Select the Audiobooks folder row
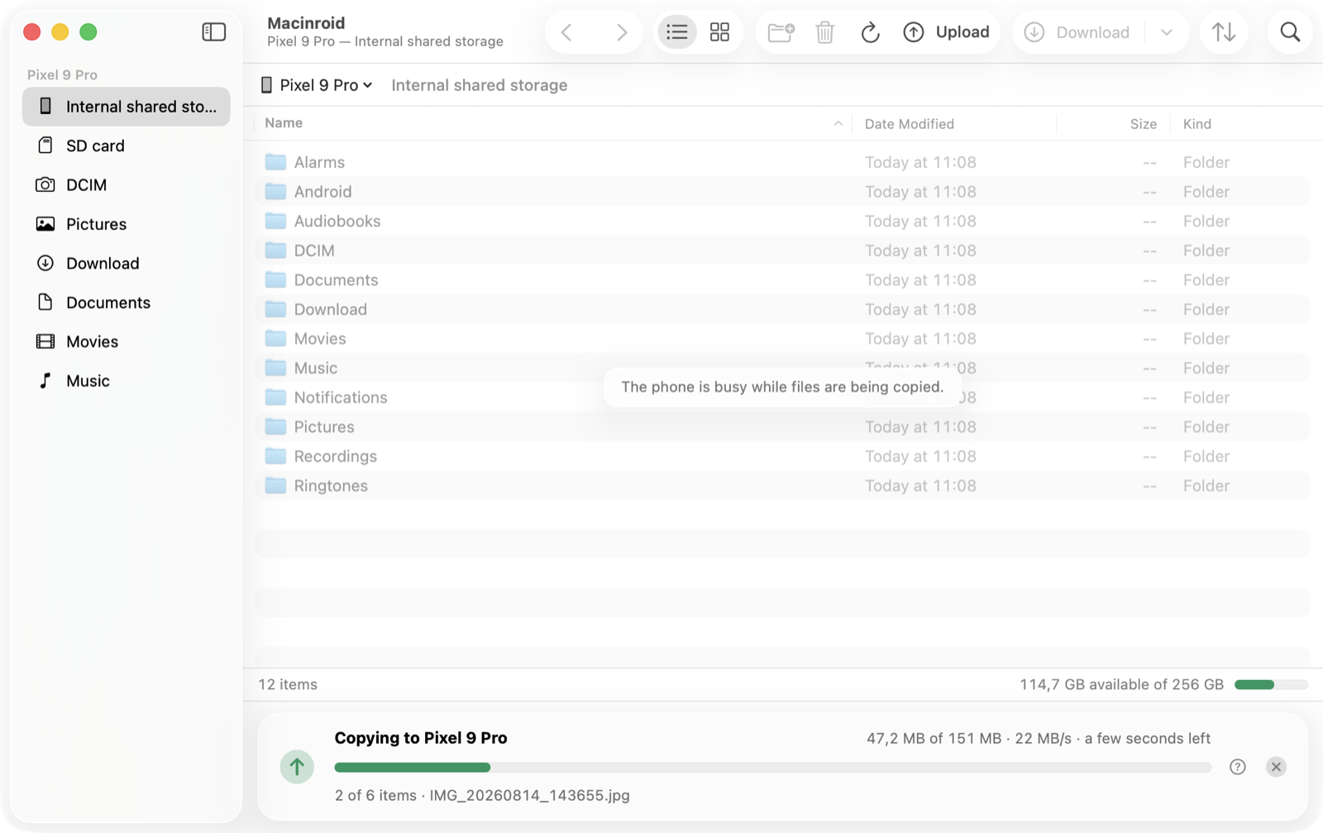Image resolution: width=1323 pixels, height=833 pixels. point(782,221)
